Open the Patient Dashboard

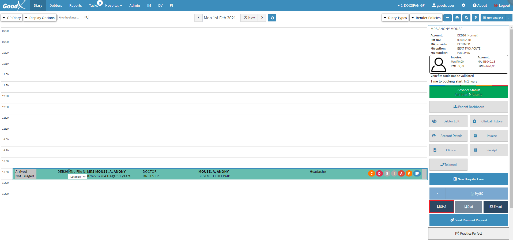click(x=469, y=107)
